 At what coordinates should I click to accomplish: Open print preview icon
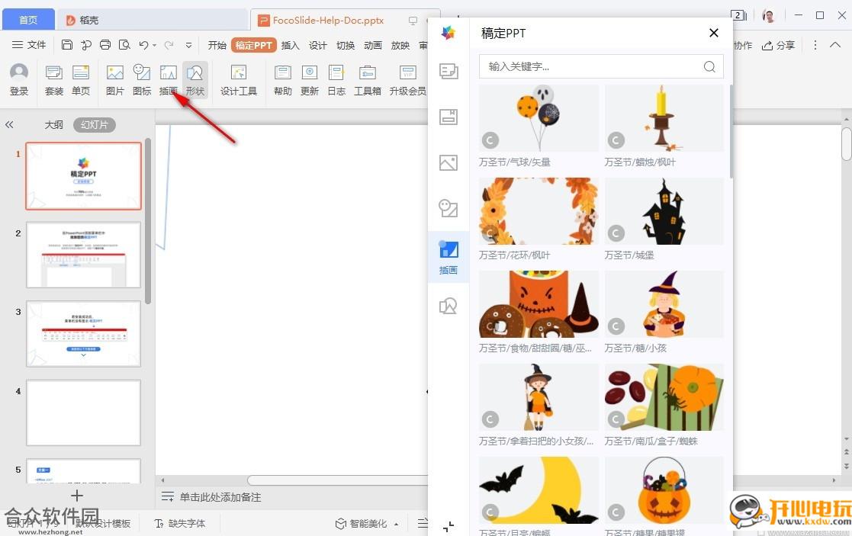click(x=124, y=45)
